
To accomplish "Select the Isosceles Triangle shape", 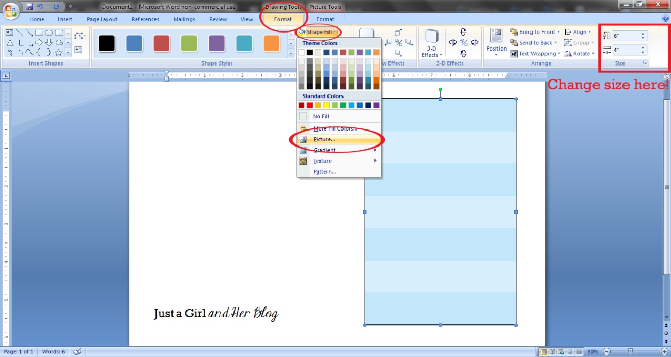I will 9,42.
